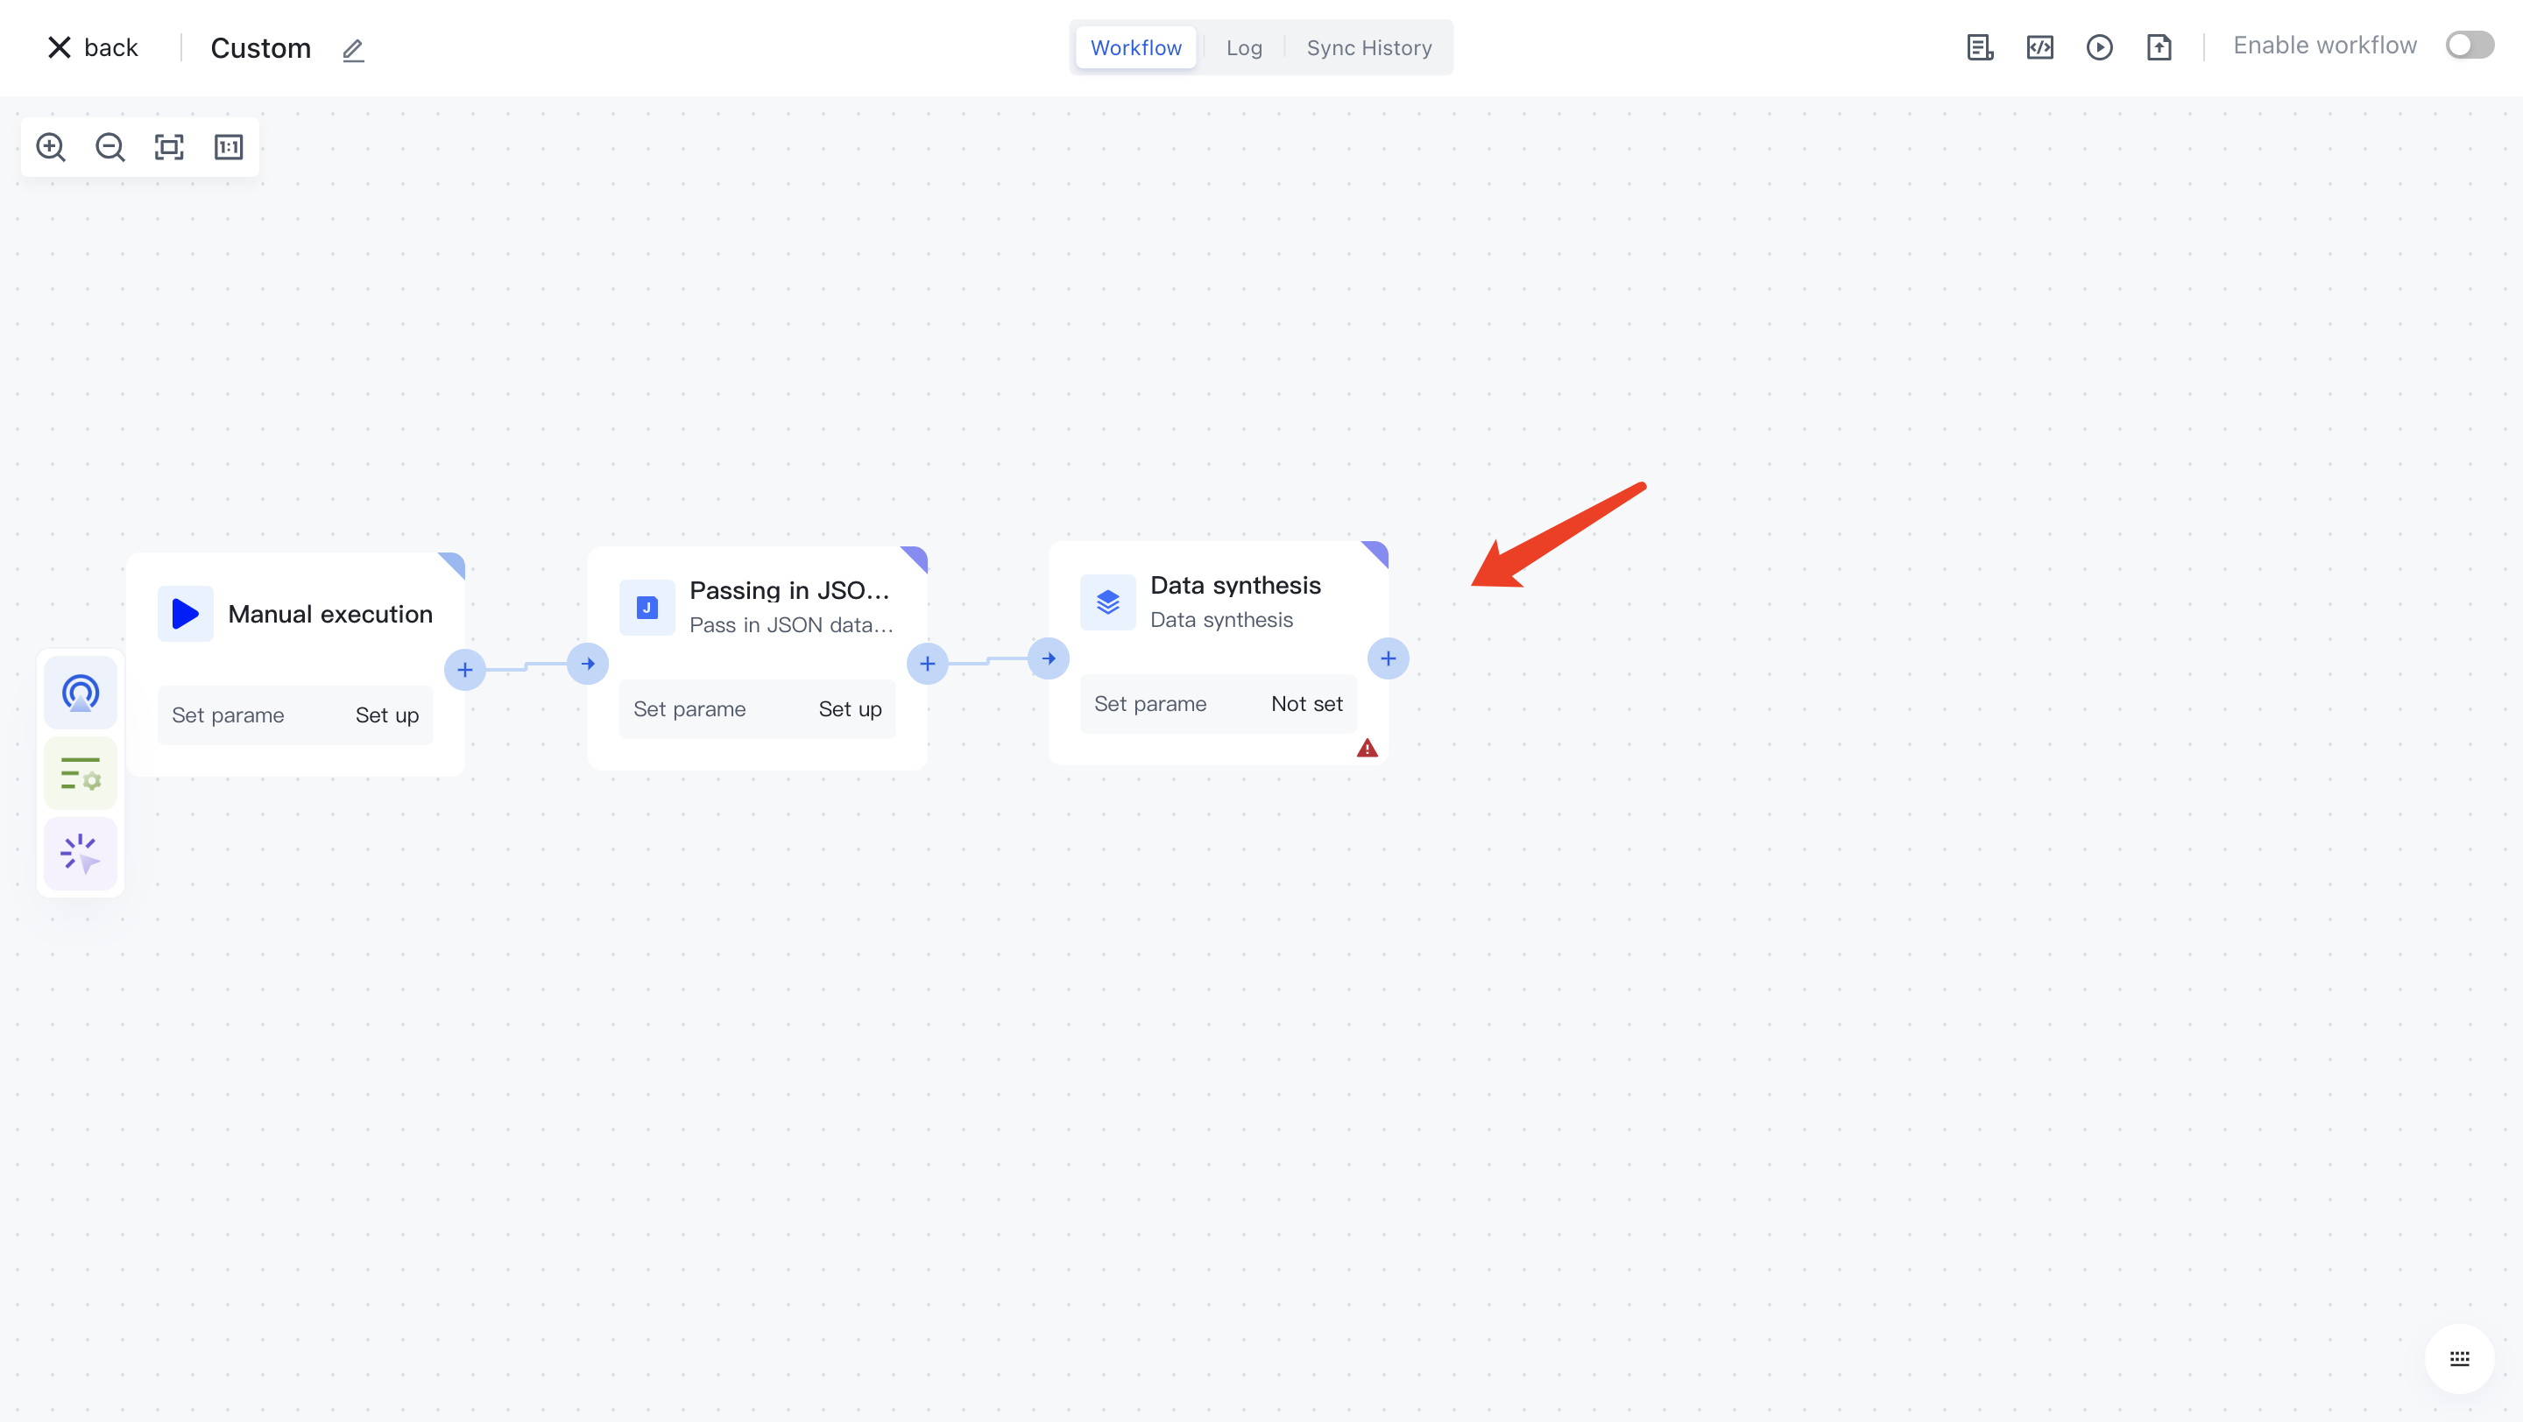Open the notes document icon in header
Image resolution: width=2523 pixels, height=1422 pixels.
1980,47
